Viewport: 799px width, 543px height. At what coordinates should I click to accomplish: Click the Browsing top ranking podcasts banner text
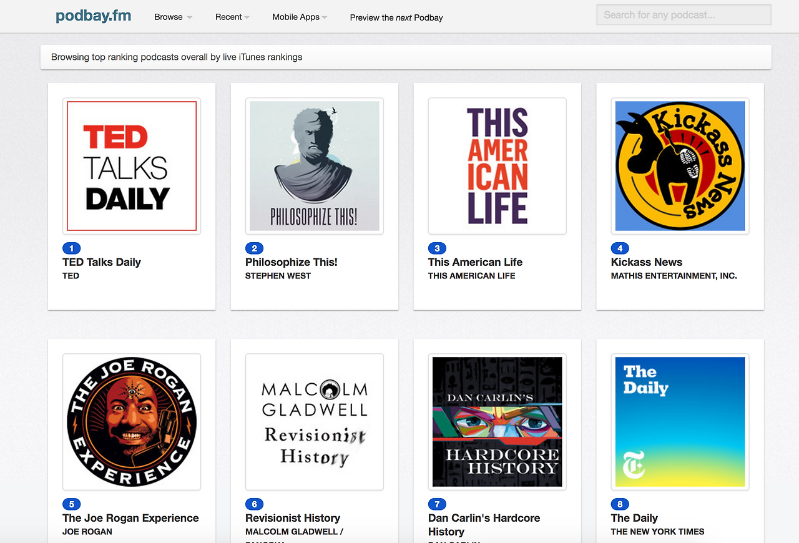tap(177, 57)
